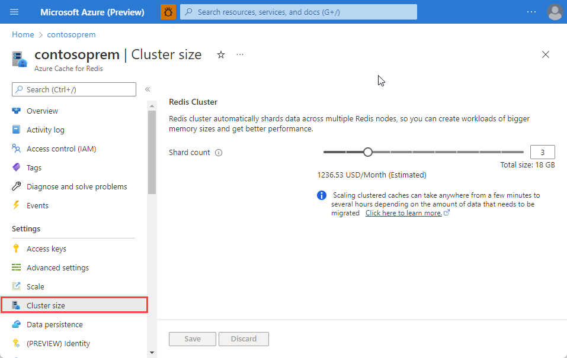Image resolution: width=567 pixels, height=358 pixels.
Task: Expand the Azure portal hamburger menu
Action: click(14, 11)
